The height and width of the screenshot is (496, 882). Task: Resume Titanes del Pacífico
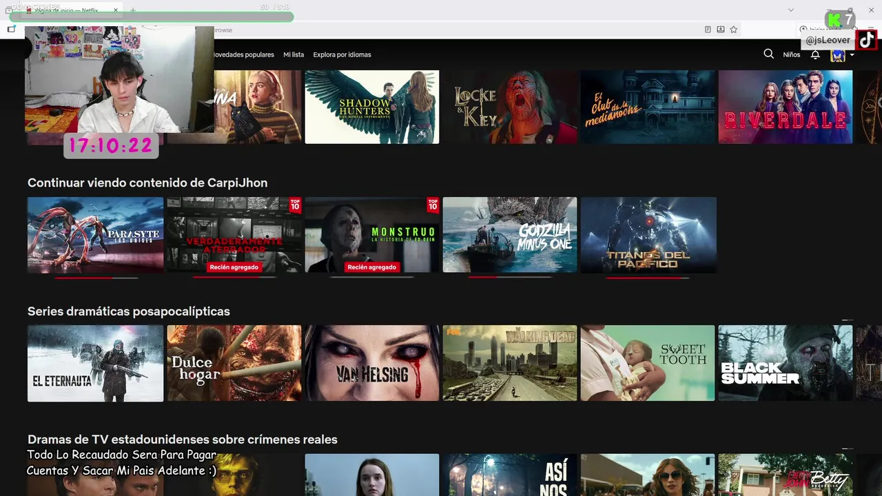tap(648, 235)
